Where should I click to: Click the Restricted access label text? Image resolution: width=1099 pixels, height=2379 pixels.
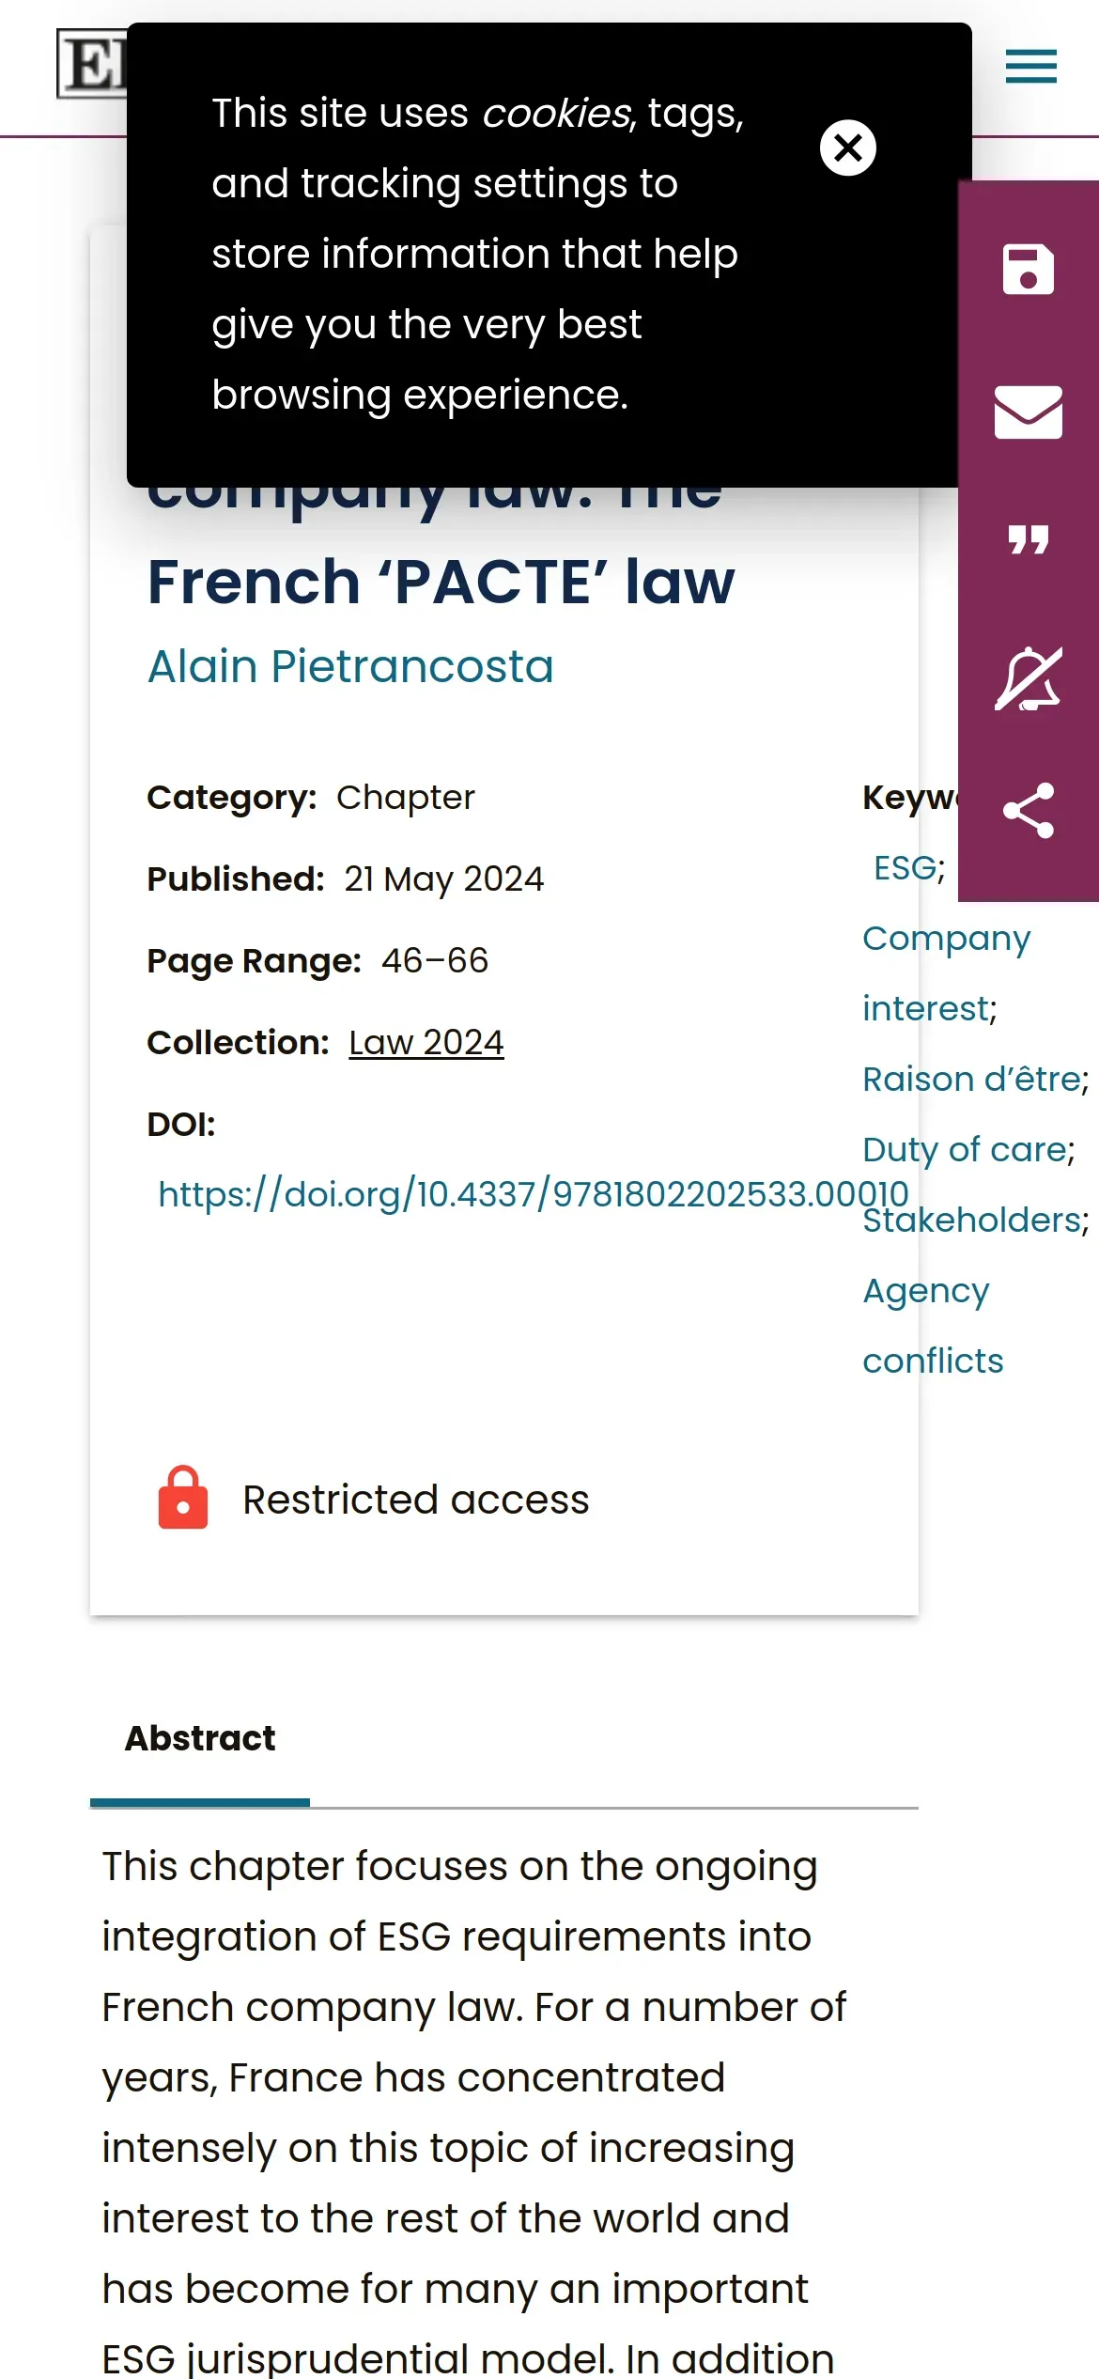(x=415, y=1500)
